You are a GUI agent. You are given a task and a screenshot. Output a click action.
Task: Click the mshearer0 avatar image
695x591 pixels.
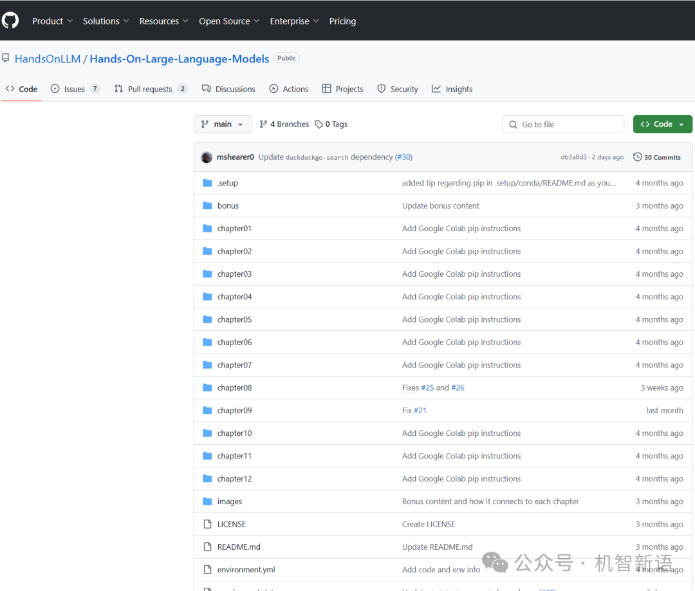click(207, 157)
